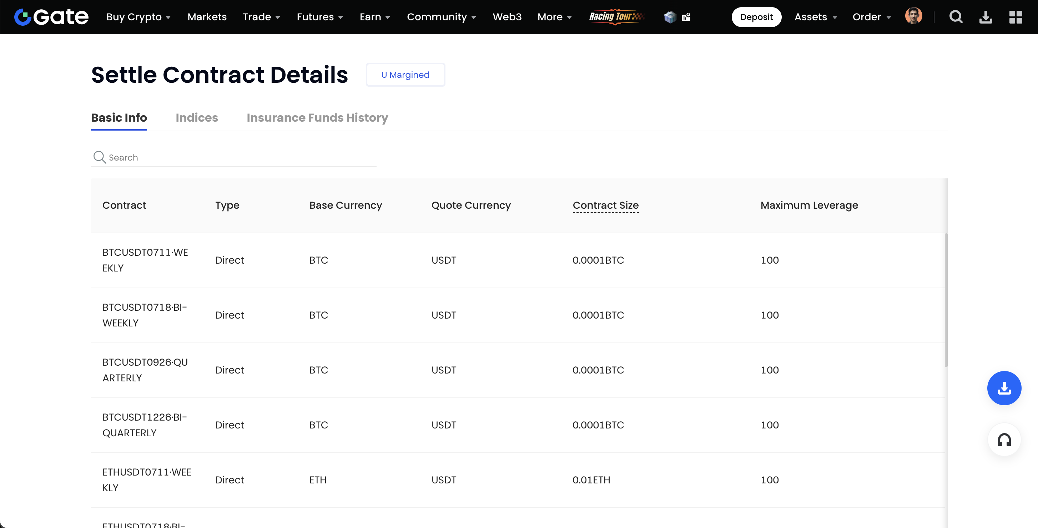Screen dimensions: 1038x528
Task: Switch to the Indices tab
Action: pyautogui.click(x=197, y=118)
